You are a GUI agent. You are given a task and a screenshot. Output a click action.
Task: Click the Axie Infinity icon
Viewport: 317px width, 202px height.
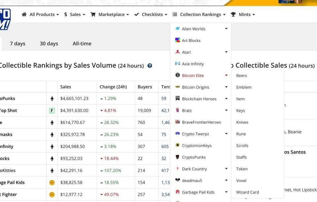point(178,63)
